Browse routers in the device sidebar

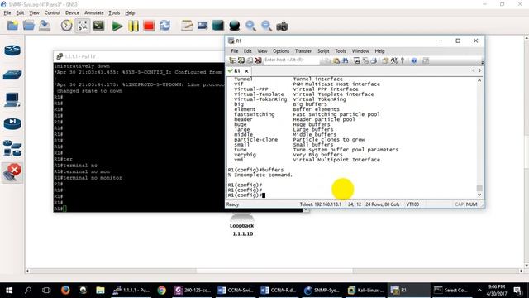(x=12, y=50)
